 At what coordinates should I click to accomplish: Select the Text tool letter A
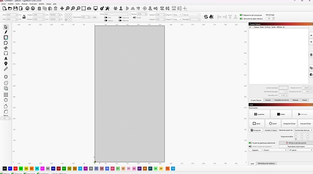point(6,59)
